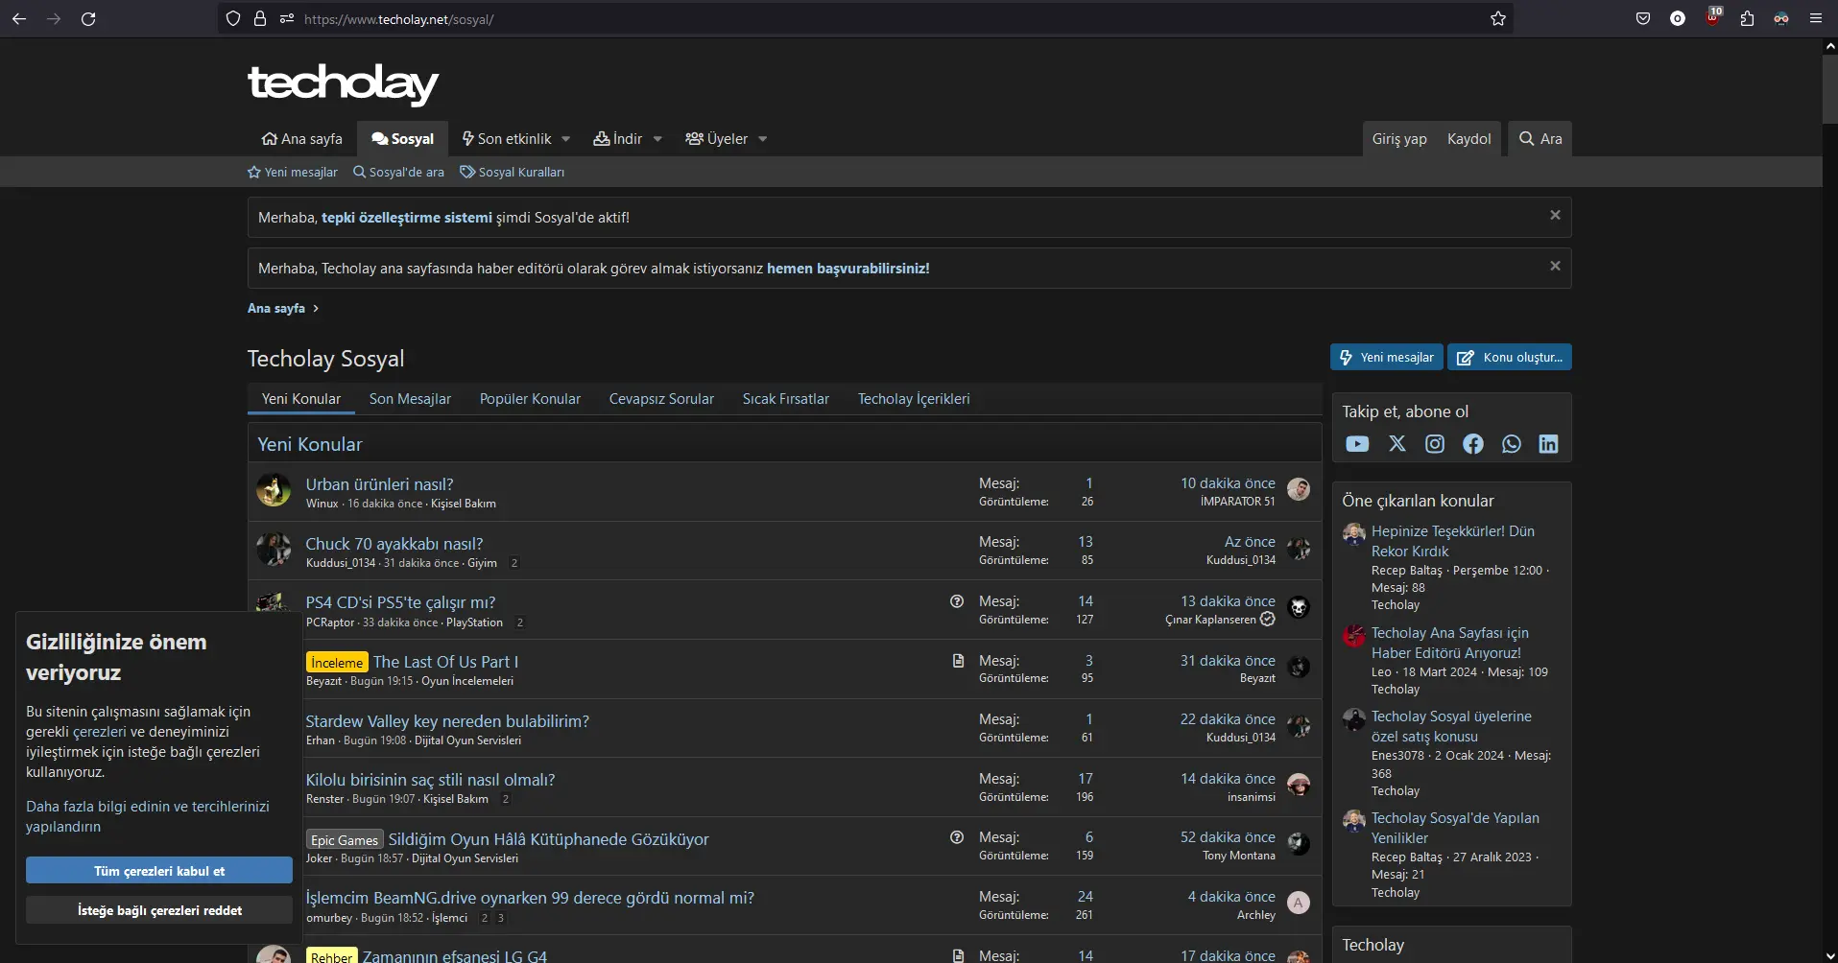The image size is (1838, 963).
Task: Click the browser address bar
Action: pyautogui.click(x=864, y=18)
